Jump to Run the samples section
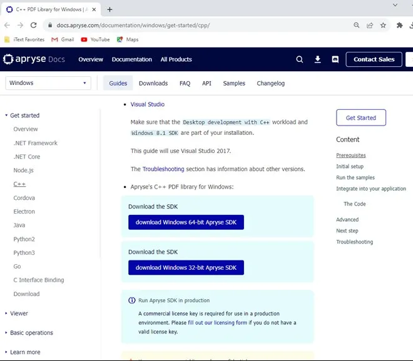Viewport: 413px width, 361px height. point(355,177)
